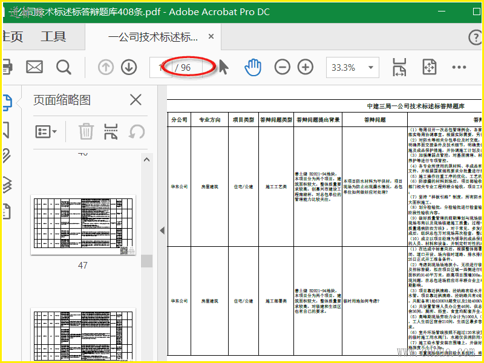The image size is (484, 363).
Task: Click the current page number field
Action: point(160,67)
